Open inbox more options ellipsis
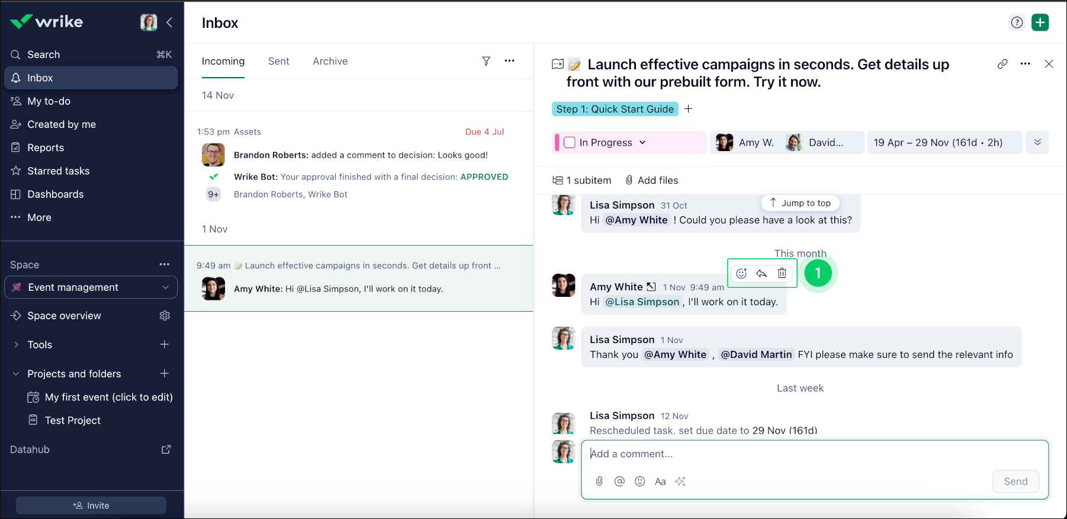Image resolution: width=1067 pixels, height=519 pixels. (509, 60)
